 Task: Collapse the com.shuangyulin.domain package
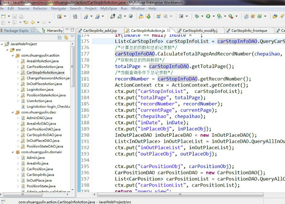pyautogui.click(x=12, y=152)
